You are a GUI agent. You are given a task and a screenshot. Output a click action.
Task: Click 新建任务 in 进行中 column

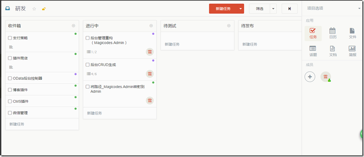(x=94, y=113)
